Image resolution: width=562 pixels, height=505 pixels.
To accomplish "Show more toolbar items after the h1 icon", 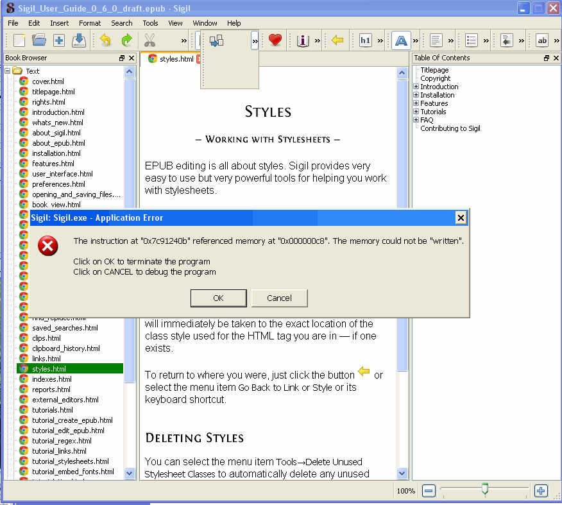I will pyautogui.click(x=380, y=41).
